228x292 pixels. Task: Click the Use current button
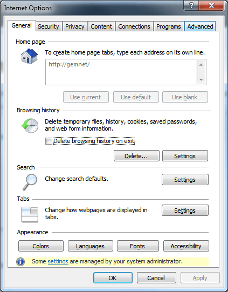pyautogui.click(x=86, y=97)
